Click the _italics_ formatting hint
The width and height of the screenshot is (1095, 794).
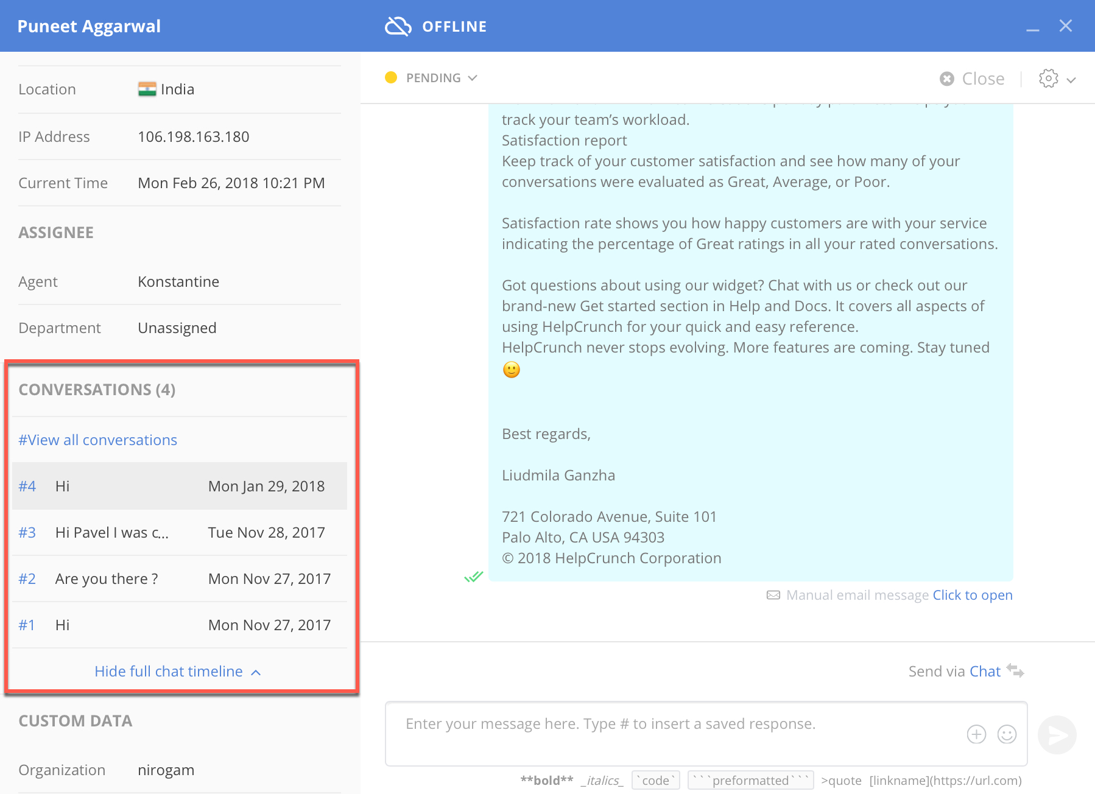tap(602, 780)
